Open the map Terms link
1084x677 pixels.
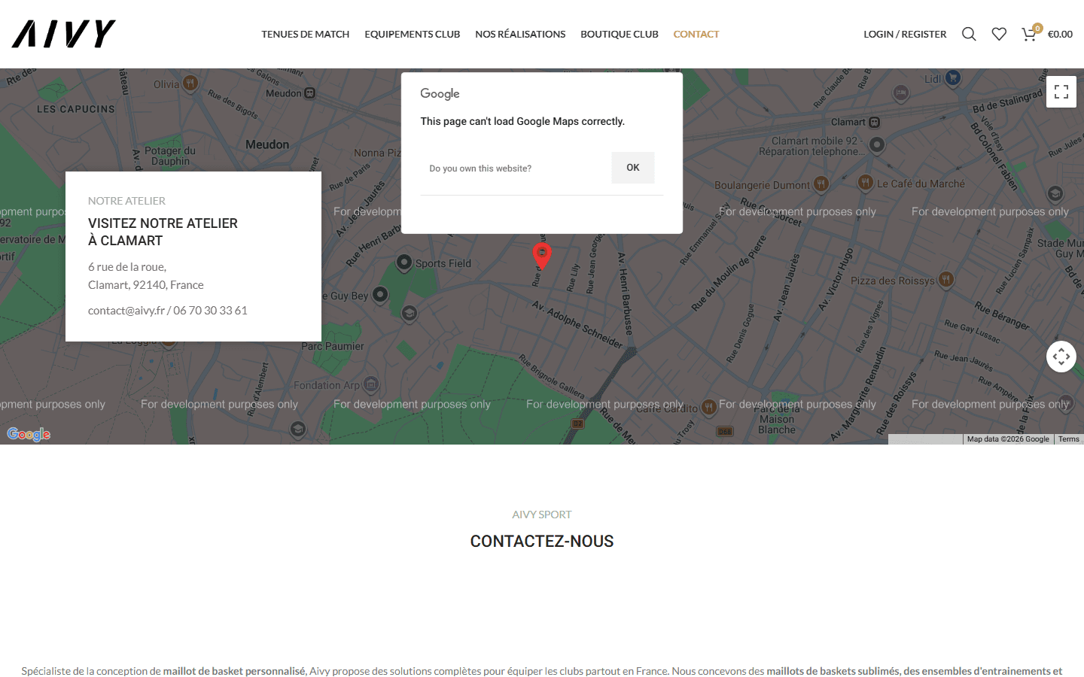(x=1068, y=439)
